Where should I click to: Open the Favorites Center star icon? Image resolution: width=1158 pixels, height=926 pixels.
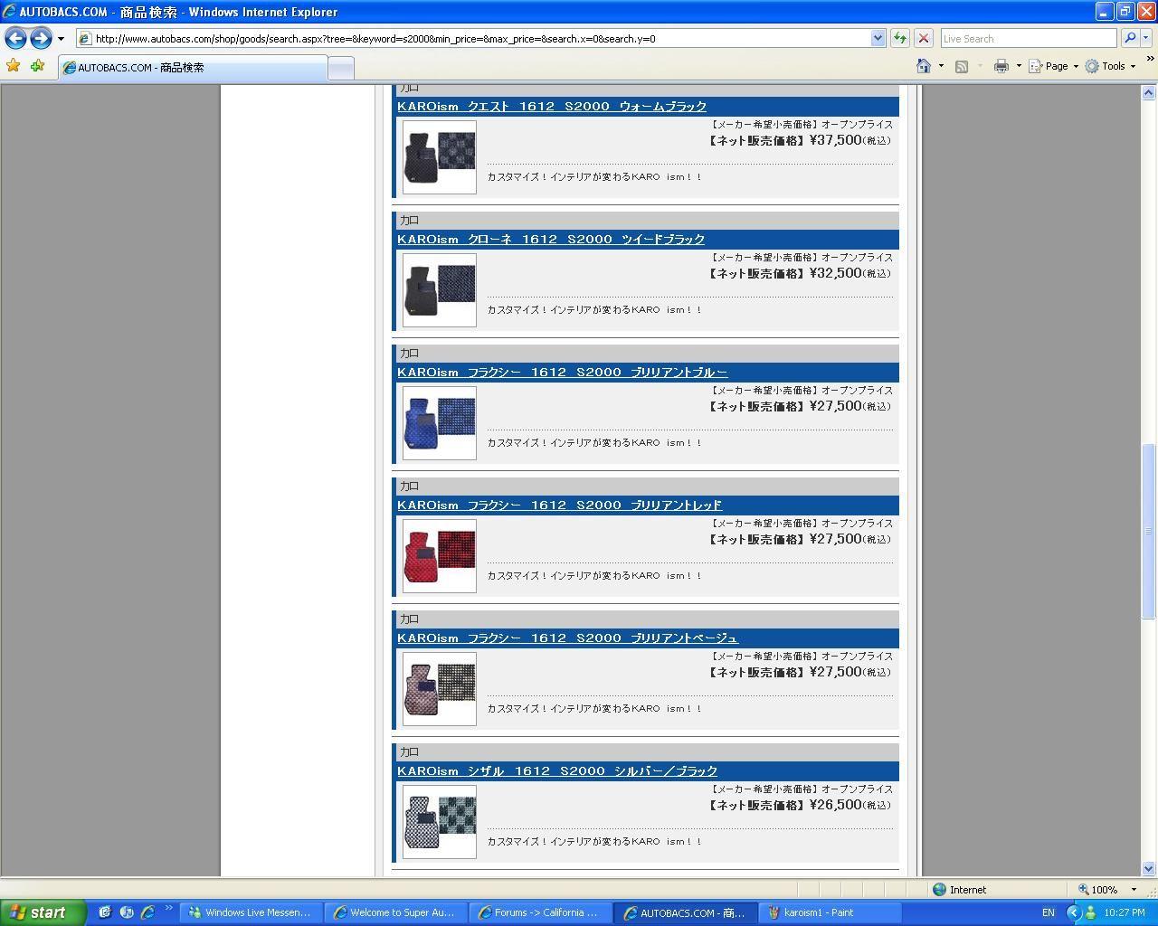pyautogui.click(x=13, y=66)
